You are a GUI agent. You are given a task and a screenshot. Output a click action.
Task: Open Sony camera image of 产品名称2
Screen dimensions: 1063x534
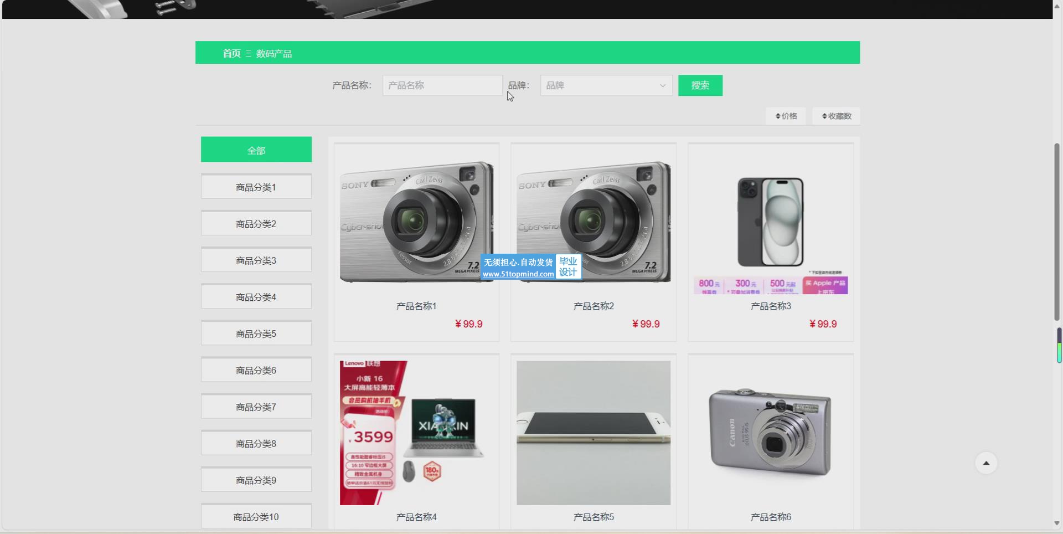[594, 222]
